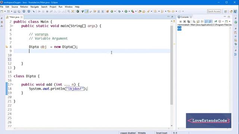Open the dropdown beside Run Last Tool

136,12
